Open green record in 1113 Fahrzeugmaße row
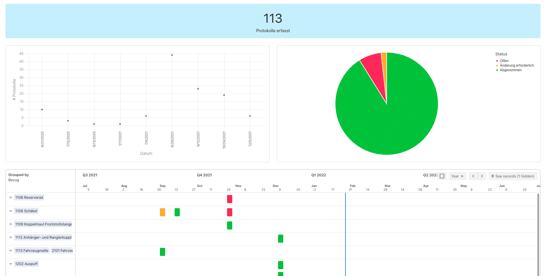Image resolution: width=544 pixels, height=276 pixels. click(x=163, y=252)
